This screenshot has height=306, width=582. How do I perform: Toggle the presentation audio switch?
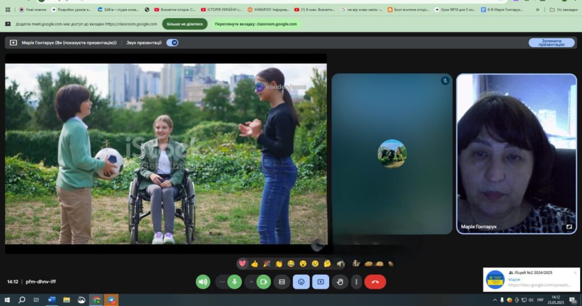[172, 43]
